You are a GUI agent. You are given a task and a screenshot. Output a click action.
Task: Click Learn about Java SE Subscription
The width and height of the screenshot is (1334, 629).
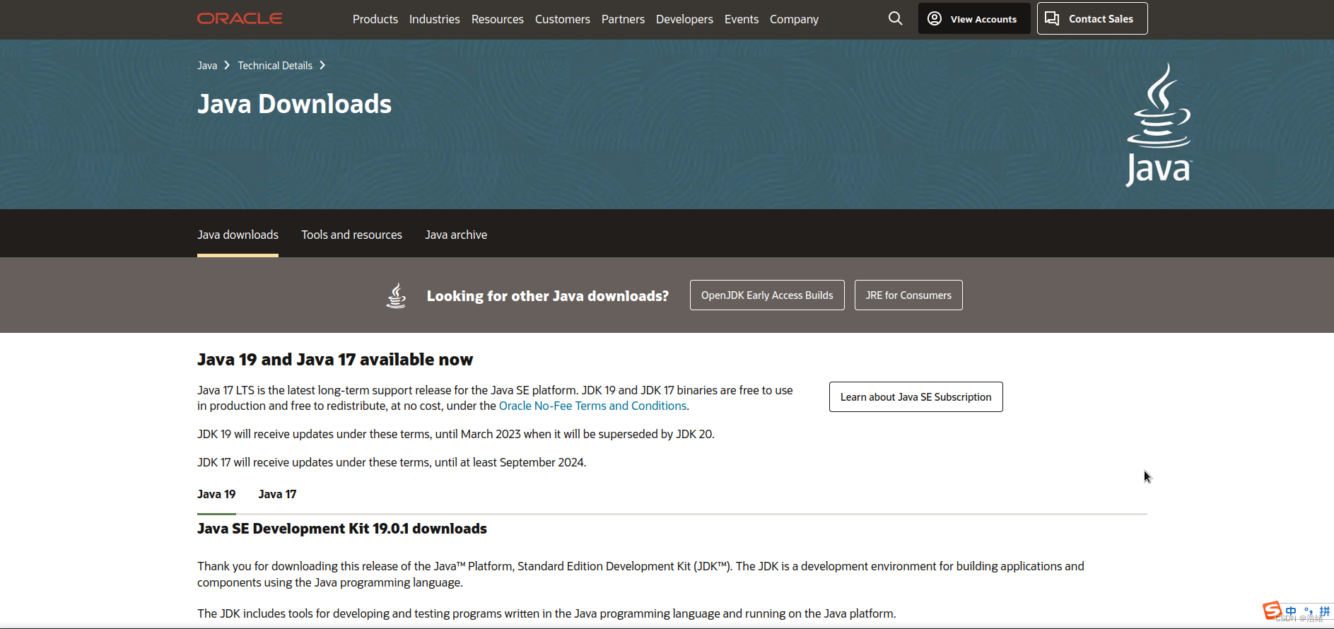click(915, 397)
